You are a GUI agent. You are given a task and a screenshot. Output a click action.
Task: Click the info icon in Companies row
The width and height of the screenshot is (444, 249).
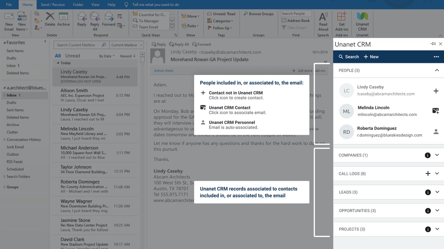(428, 155)
